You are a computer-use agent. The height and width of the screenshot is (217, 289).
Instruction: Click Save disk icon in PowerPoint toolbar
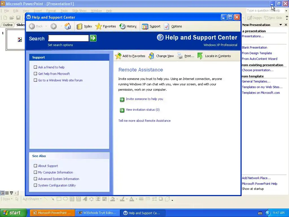18,18
